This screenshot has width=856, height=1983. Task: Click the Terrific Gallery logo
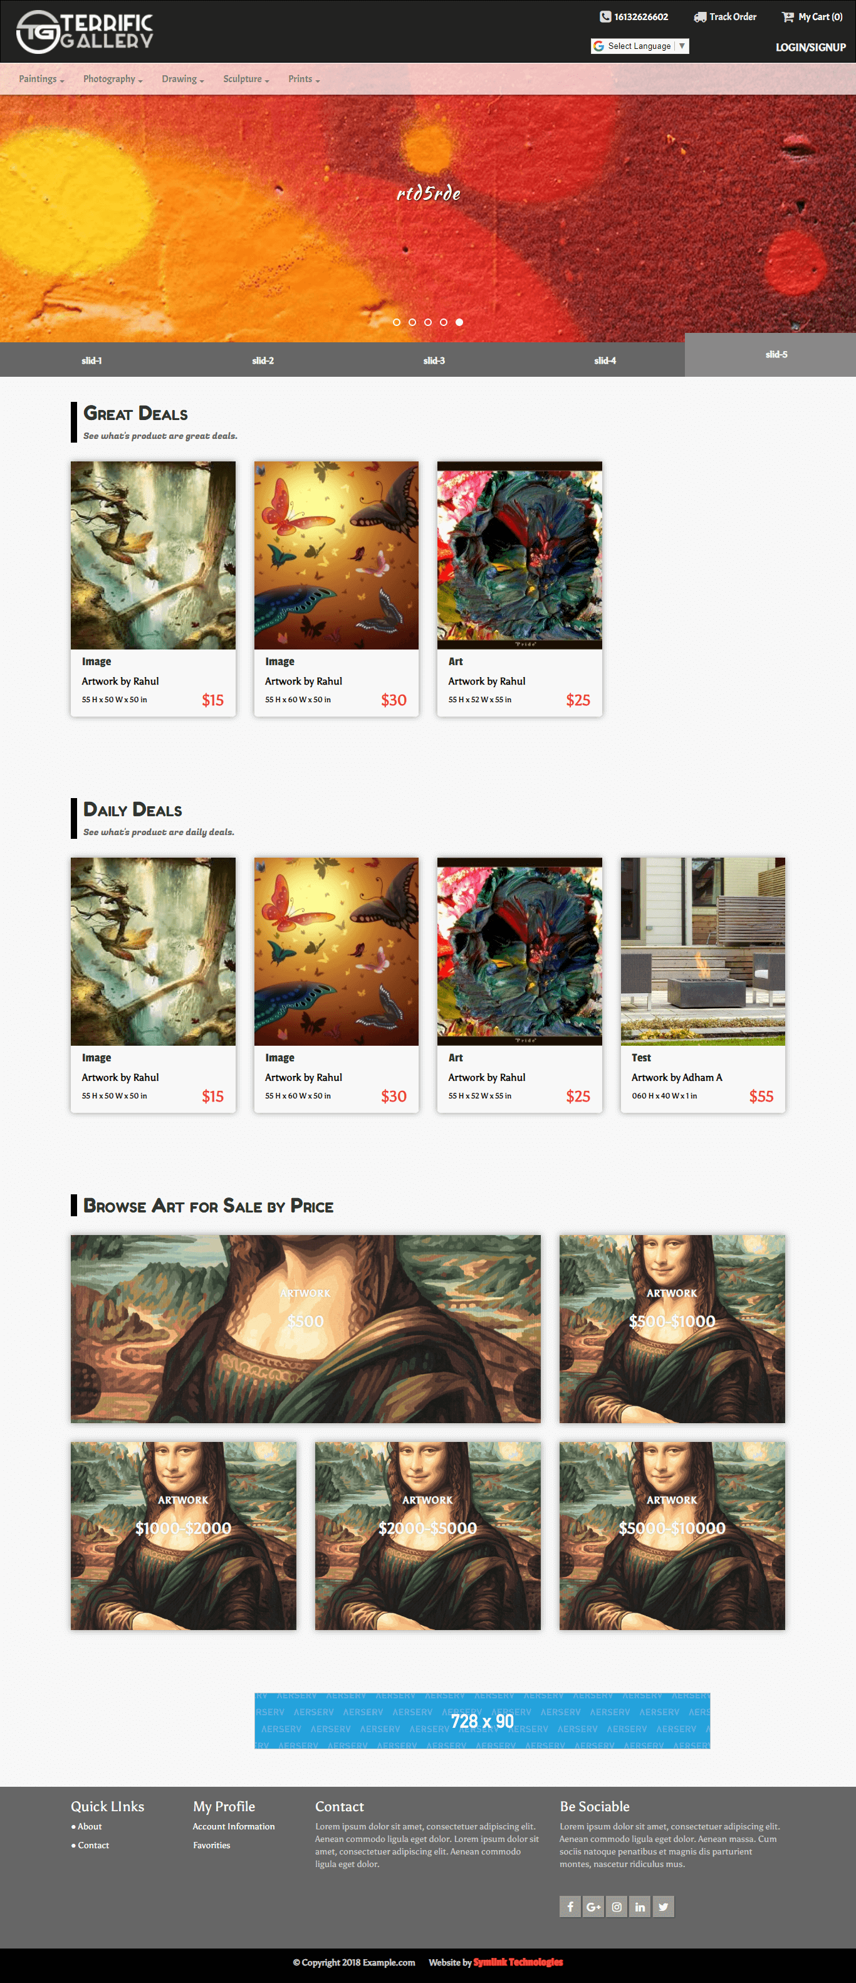(85, 31)
